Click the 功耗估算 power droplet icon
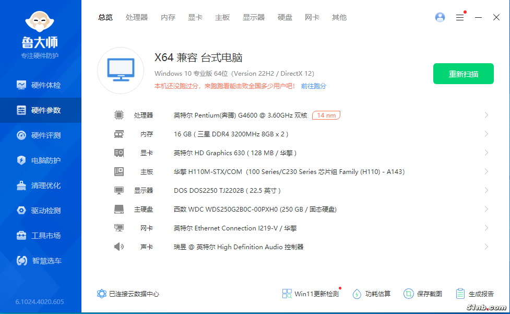510x314 pixels. pyautogui.click(x=357, y=294)
